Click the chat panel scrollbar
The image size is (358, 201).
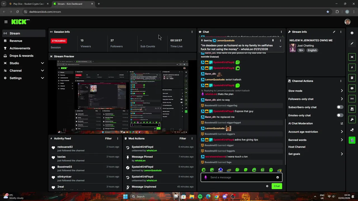click(x=285, y=142)
